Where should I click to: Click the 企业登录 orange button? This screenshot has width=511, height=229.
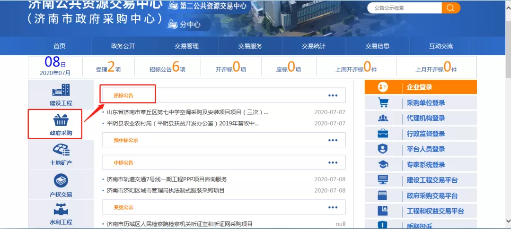pyautogui.click(x=421, y=87)
